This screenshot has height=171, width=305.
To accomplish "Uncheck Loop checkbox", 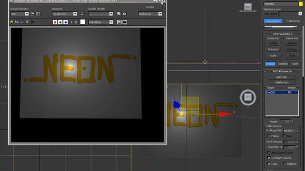I will pyautogui.click(x=269, y=164).
